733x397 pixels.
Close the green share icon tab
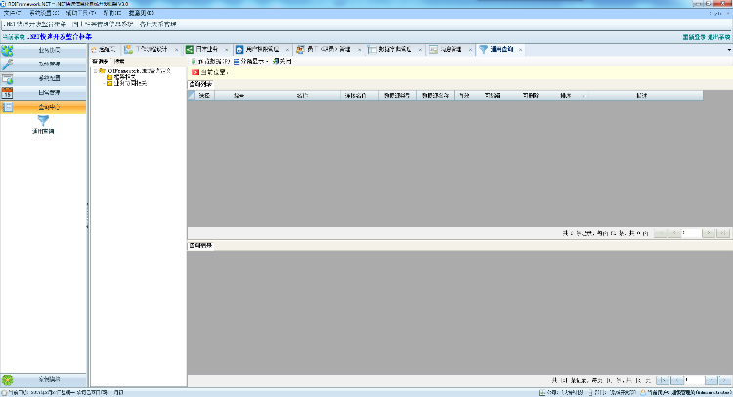[x=227, y=50]
